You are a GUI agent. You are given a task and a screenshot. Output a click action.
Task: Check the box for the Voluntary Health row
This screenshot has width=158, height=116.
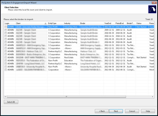pyautogui.click(x=6, y=27)
